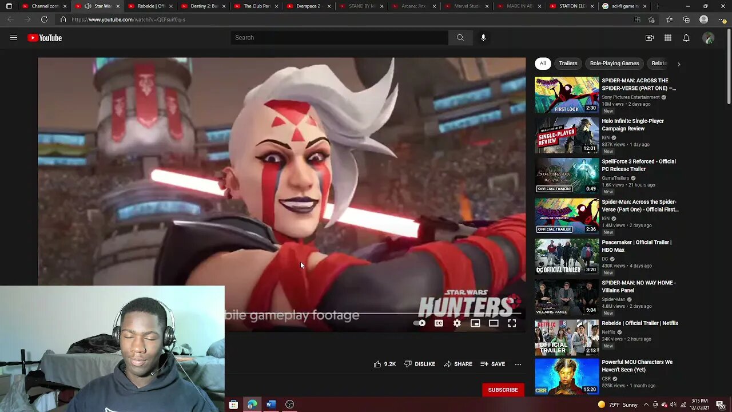Viewport: 732px width, 412px height.
Task: Open taskbar clock showing 3:15 PM
Action: point(699,405)
